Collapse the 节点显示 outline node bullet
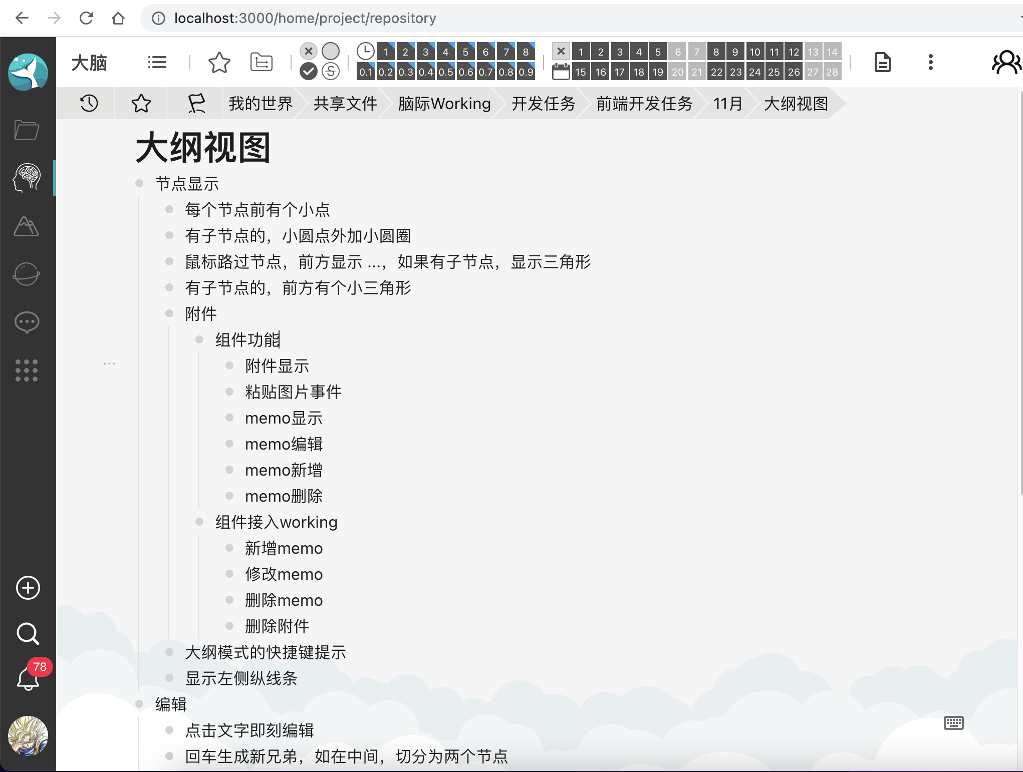The height and width of the screenshot is (772, 1023). pos(139,184)
